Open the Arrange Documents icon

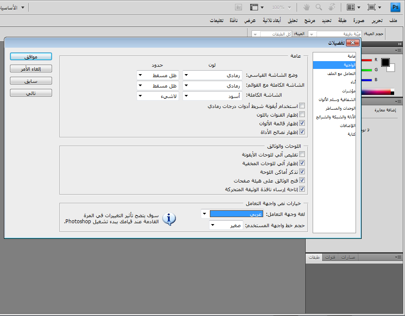351,7
